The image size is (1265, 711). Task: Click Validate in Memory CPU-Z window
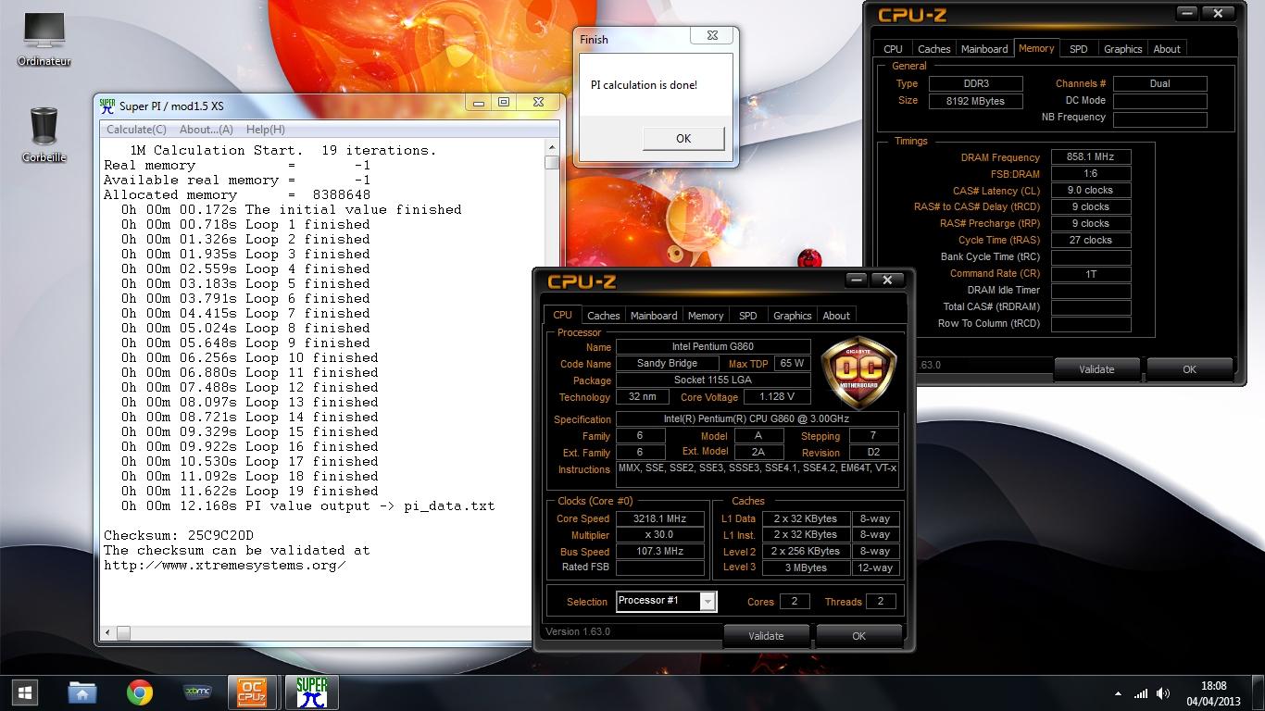(1096, 369)
